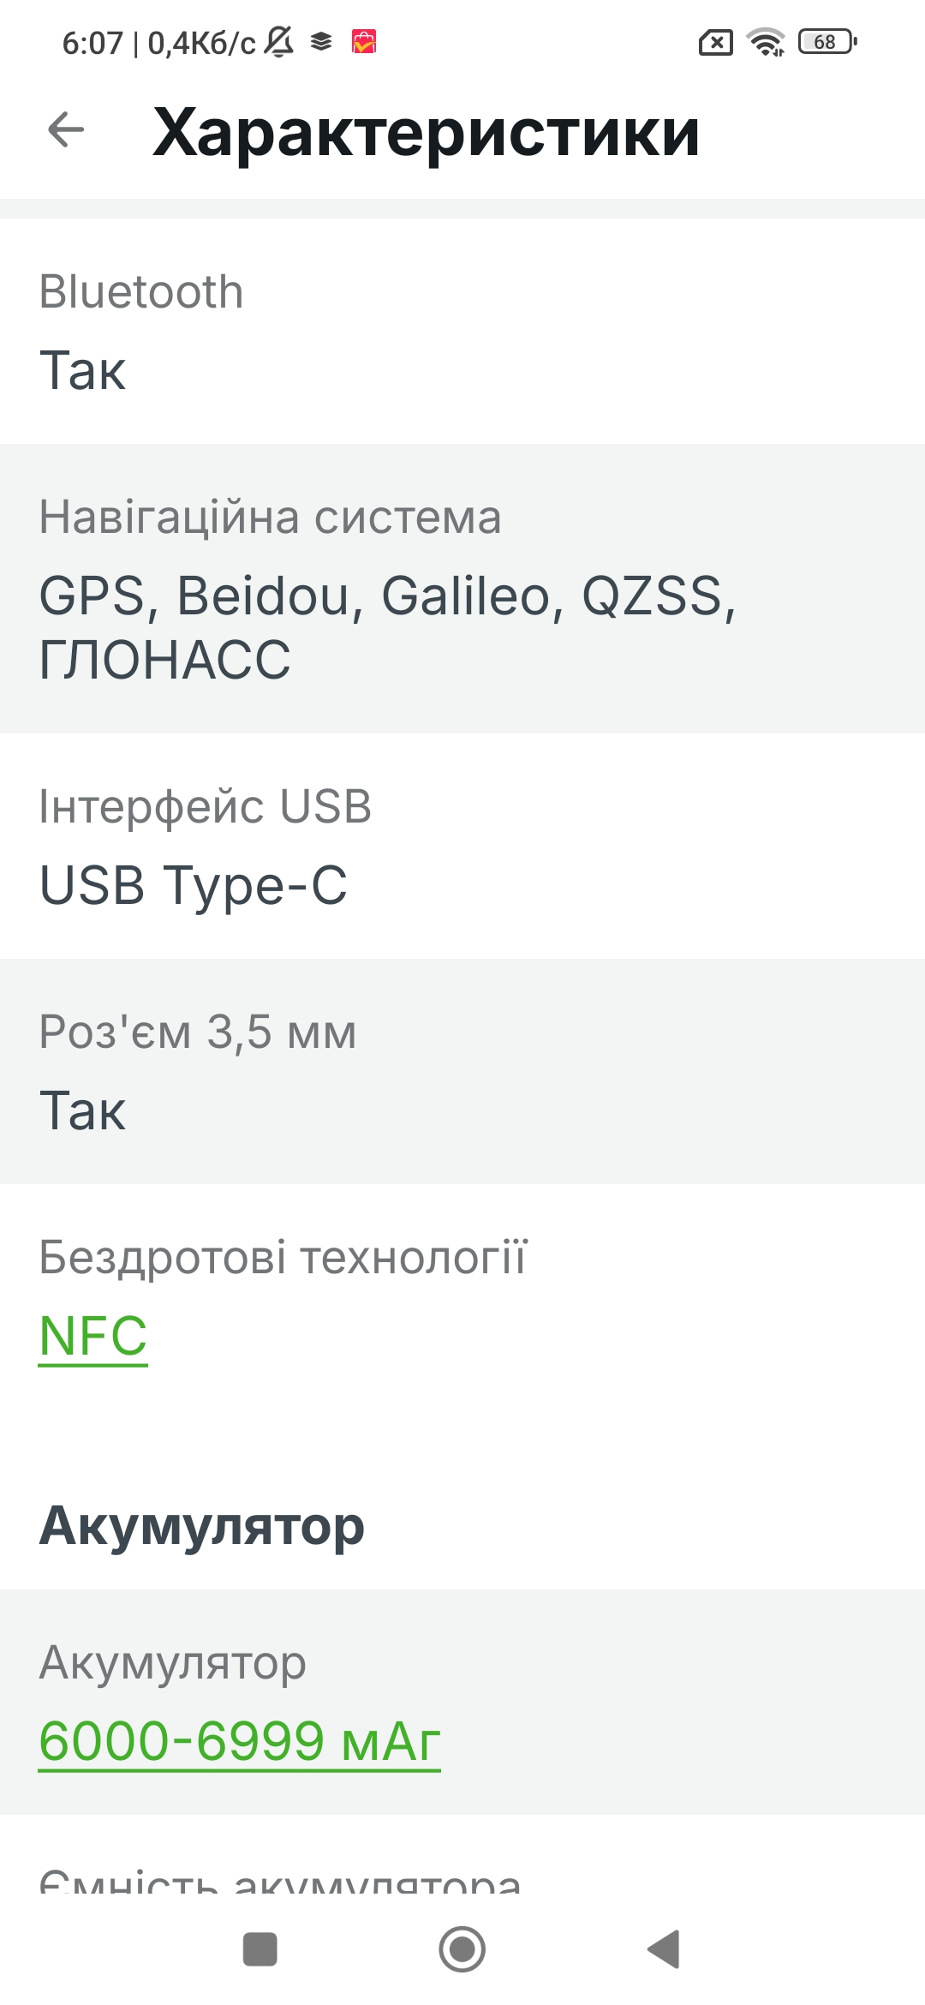
Task: Open the 6000-6999 мАг battery link
Action: click(240, 1740)
